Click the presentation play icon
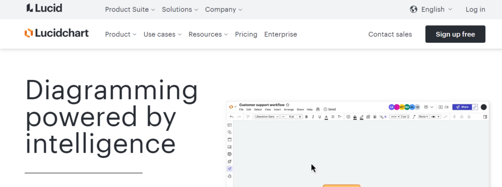The height and width of the screenshot is (187, 502). [441, 107]
